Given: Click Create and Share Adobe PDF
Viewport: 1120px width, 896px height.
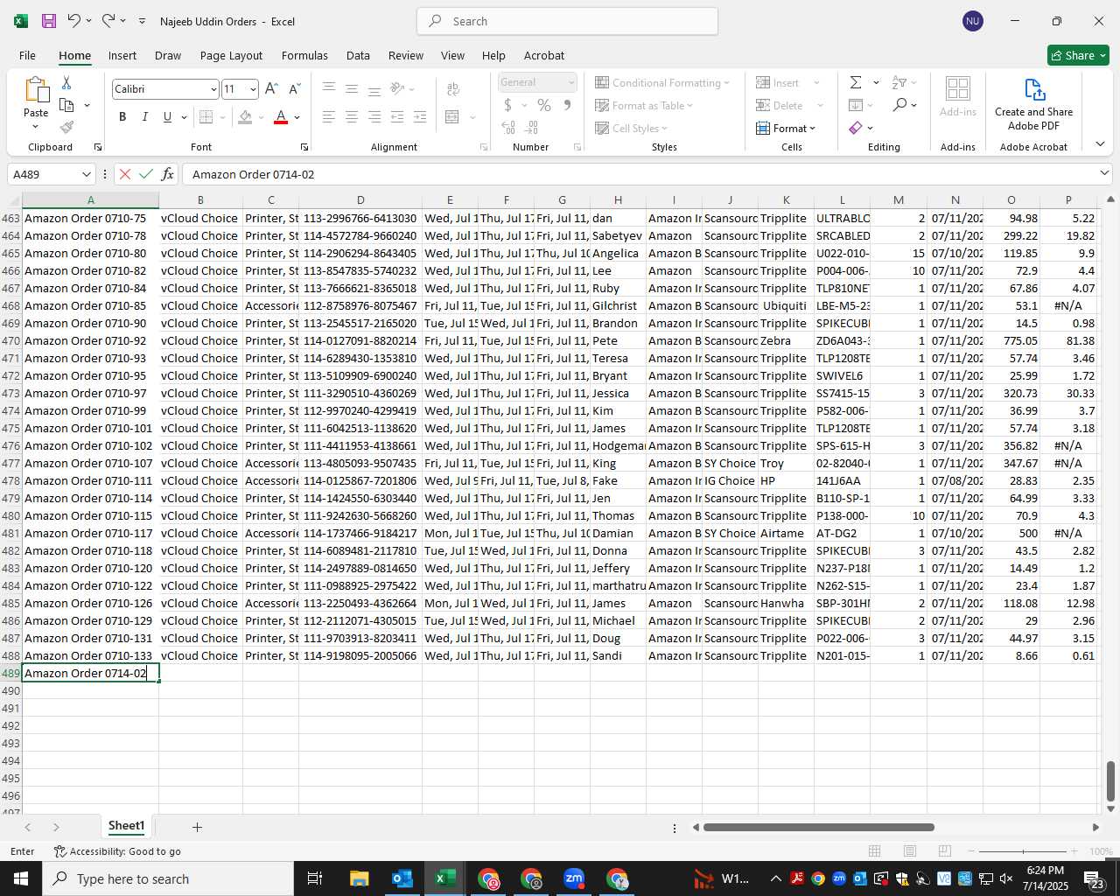Looking at the screenshot, I should (x=1033, y=104).
